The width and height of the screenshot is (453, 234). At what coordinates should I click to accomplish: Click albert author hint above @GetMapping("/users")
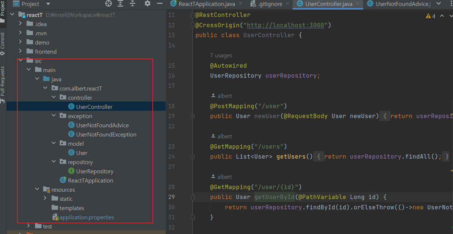click(221, 136)
